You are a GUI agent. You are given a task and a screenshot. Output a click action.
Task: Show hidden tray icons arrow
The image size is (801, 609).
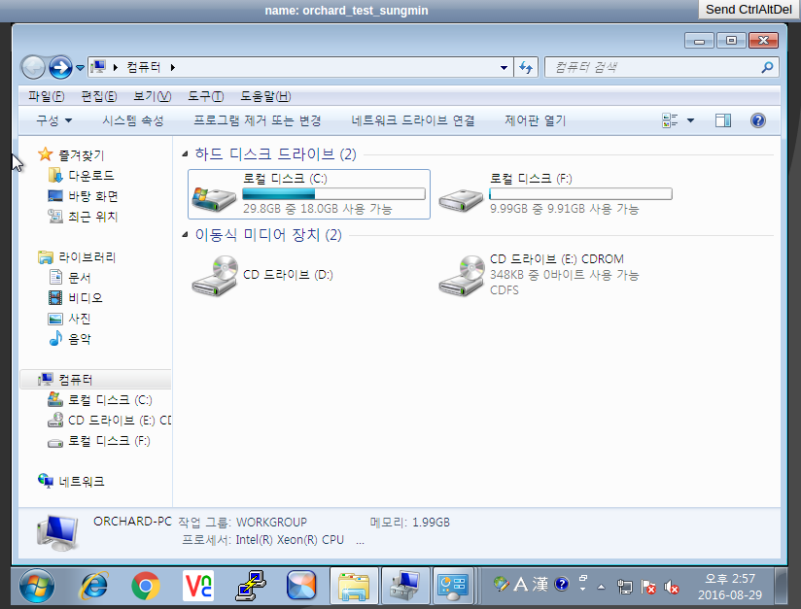click(602, 587)
